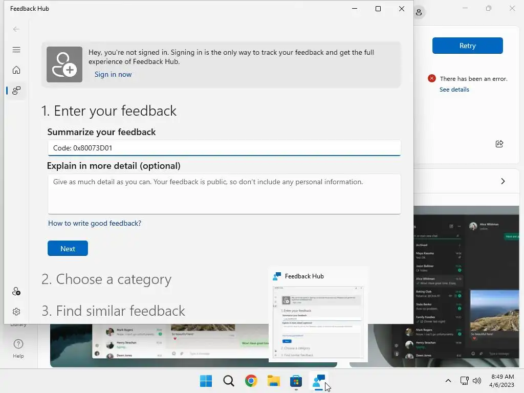This screenshot has height=393, width=524.
Task: Click the Explain in more detail box
Action: pyautogui.click(x=224, y=194)
